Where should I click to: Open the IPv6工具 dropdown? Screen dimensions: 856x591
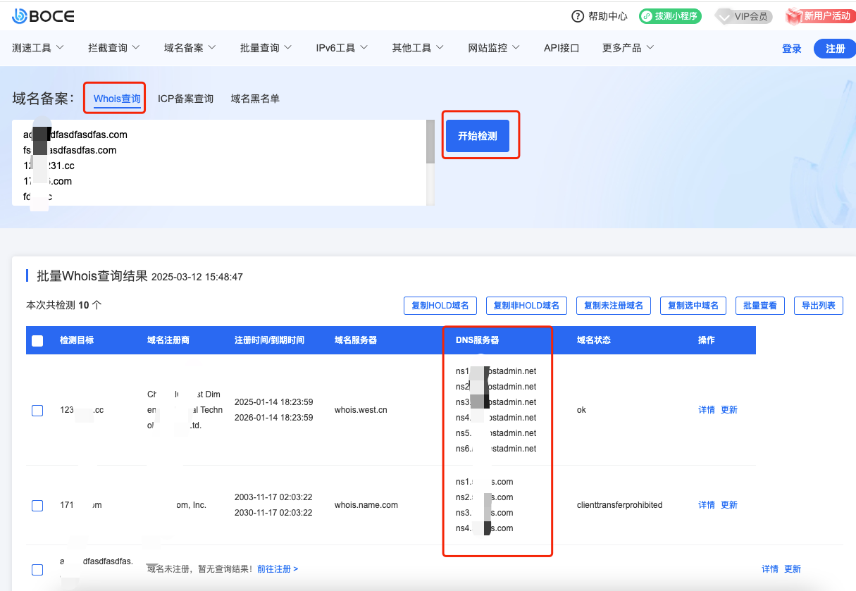click(342, 48)
